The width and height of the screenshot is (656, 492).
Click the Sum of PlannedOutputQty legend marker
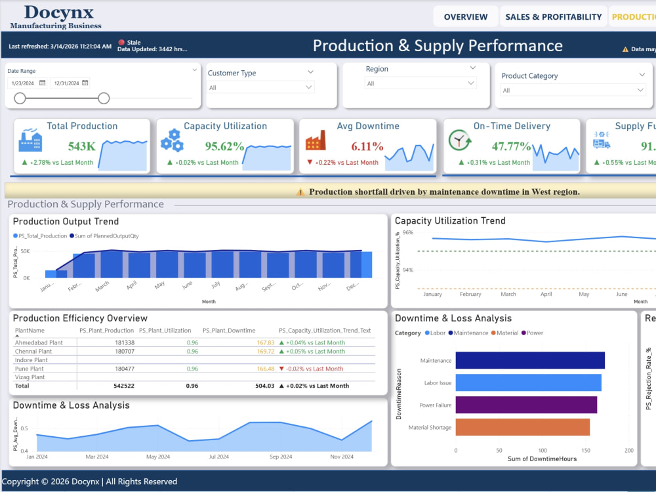click(72, 236)
